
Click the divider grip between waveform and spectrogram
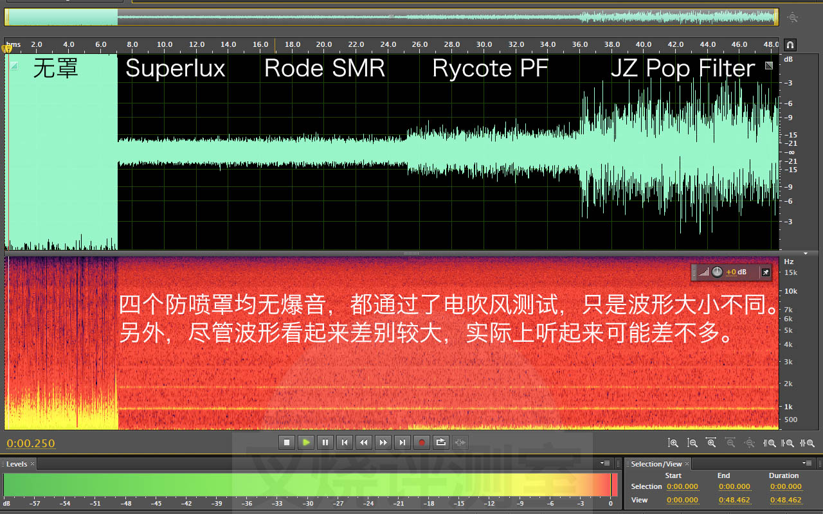point(411,254)
